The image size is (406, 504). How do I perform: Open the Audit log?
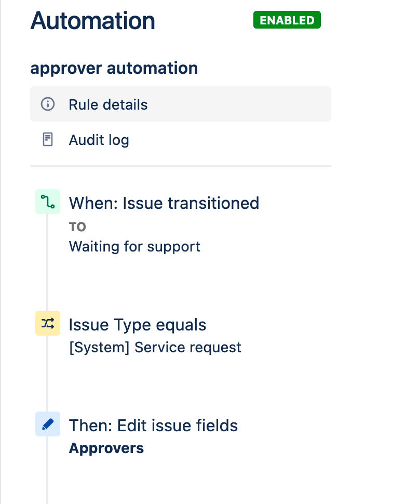point(181,140)
